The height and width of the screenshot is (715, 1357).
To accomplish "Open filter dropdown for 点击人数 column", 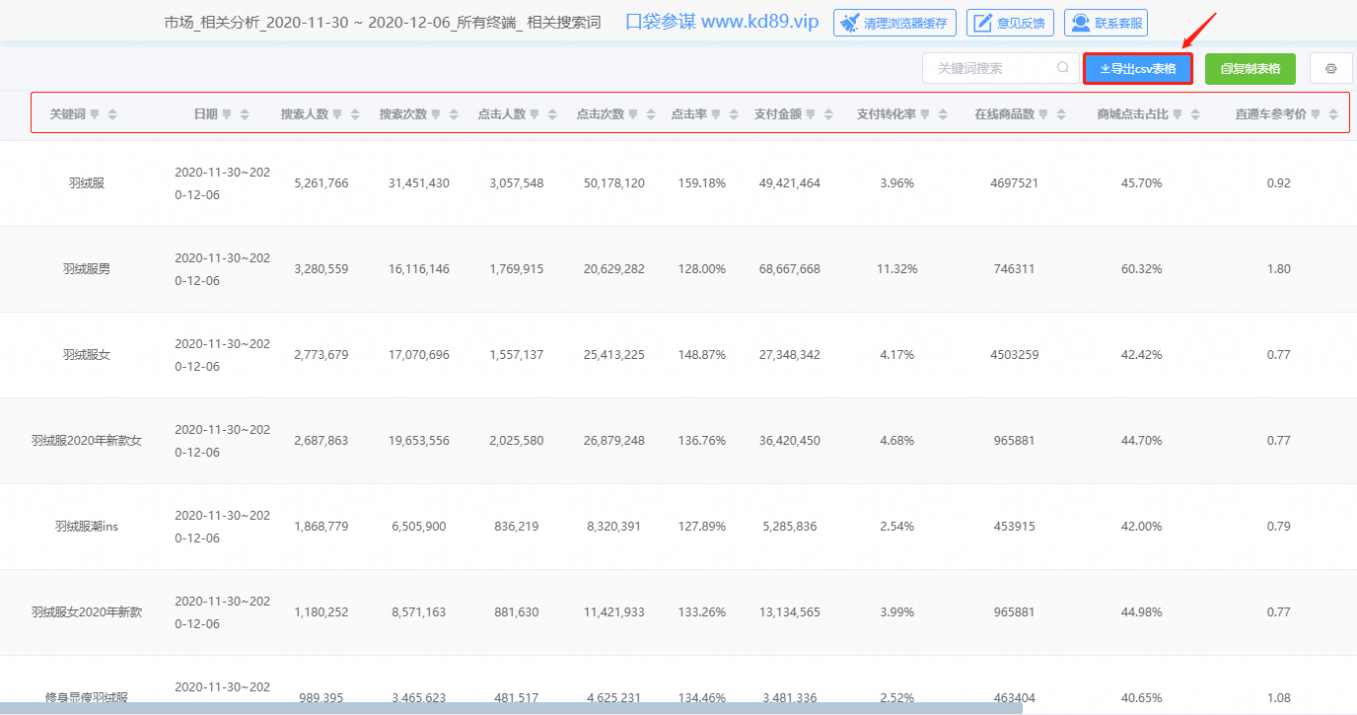I will [x=535, y=114].
